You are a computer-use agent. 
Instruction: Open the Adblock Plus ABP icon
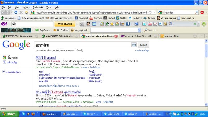(x=202, y=12)
